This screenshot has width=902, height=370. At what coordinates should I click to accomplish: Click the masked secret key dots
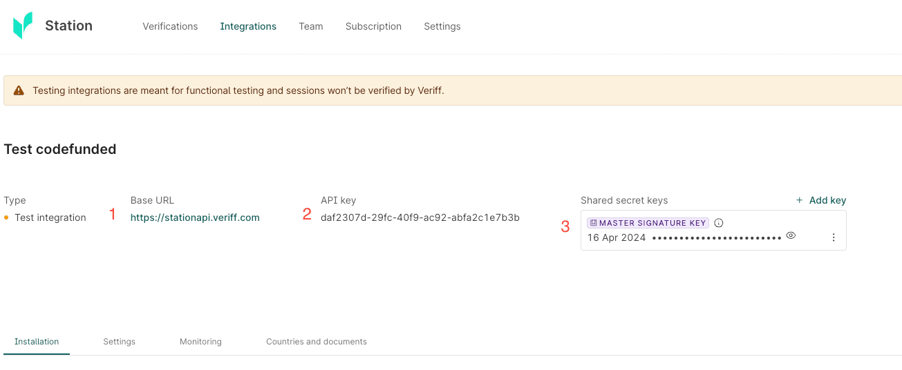click(x=716, y=237)
